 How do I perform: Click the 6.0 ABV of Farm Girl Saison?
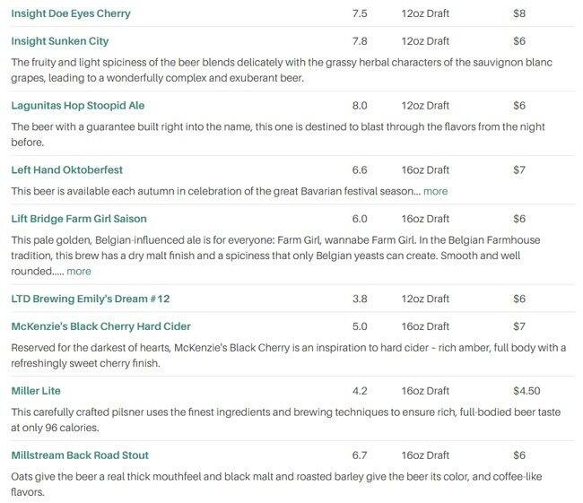coord(360,219)
